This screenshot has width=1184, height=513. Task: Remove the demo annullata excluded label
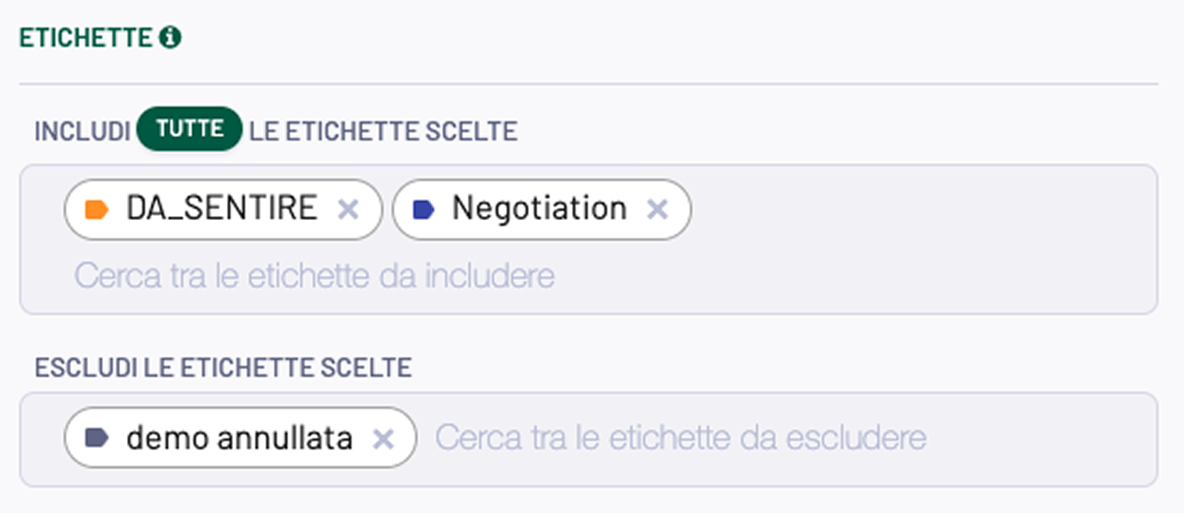(383, 438)
